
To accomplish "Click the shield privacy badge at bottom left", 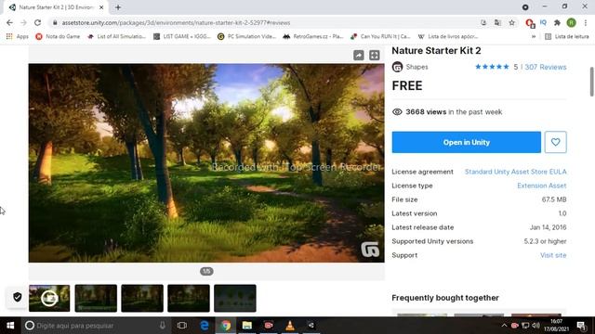I will click(17, 297).
